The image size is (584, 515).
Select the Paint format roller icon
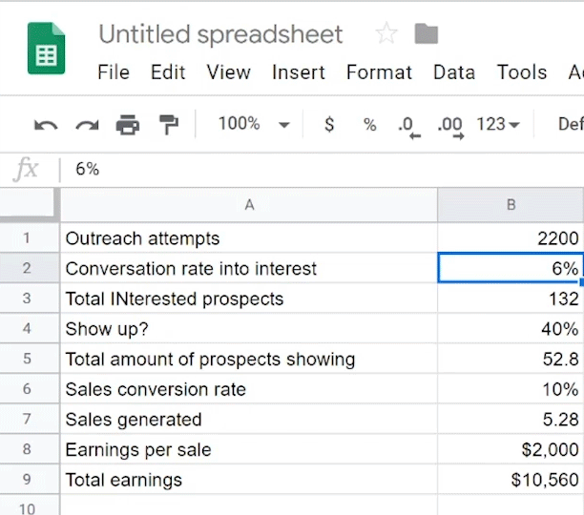tap(169, 125)
